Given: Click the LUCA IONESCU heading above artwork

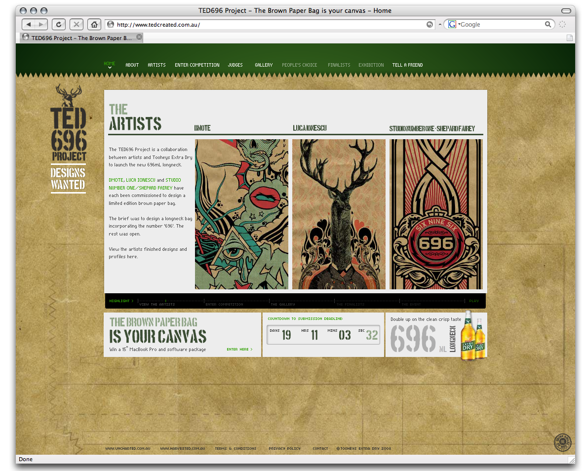Looking at the screenshot, I should (x=310, y=128).
